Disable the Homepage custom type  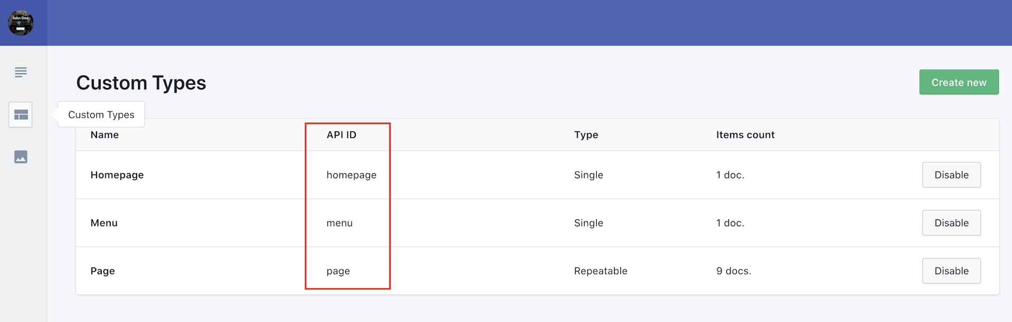951,175
